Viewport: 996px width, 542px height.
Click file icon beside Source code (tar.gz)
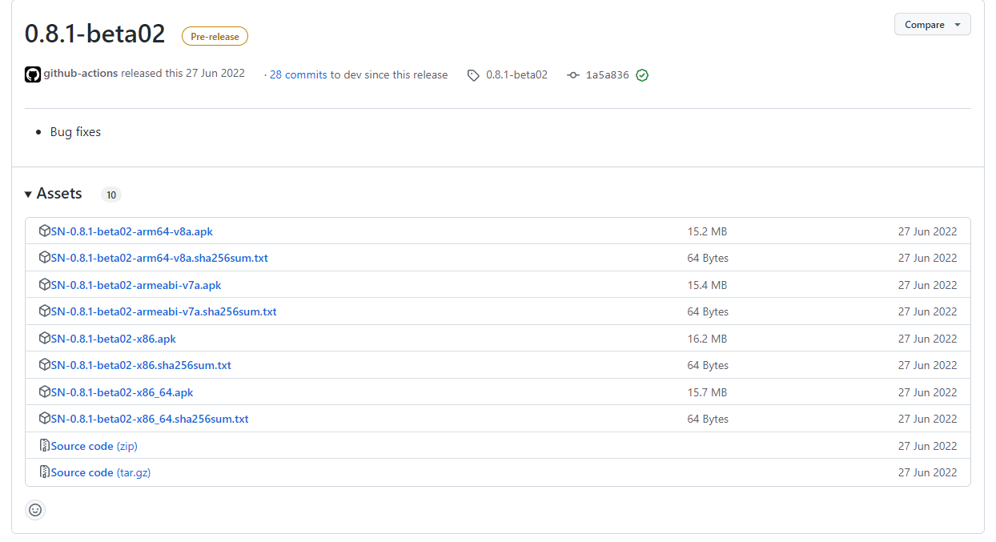point(45,472)
